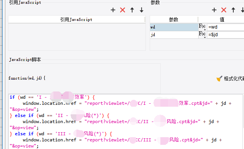Image resolution: width=244 pixels, height=149 pixels.
Task: Move referenced JavaScript entry down
Action: coord(141,10)
